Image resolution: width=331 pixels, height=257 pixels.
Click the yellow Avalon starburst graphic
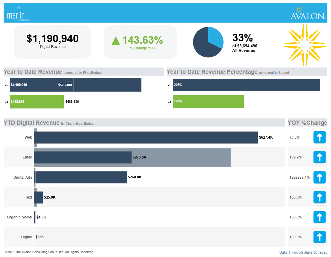click(x=305, y=45)
